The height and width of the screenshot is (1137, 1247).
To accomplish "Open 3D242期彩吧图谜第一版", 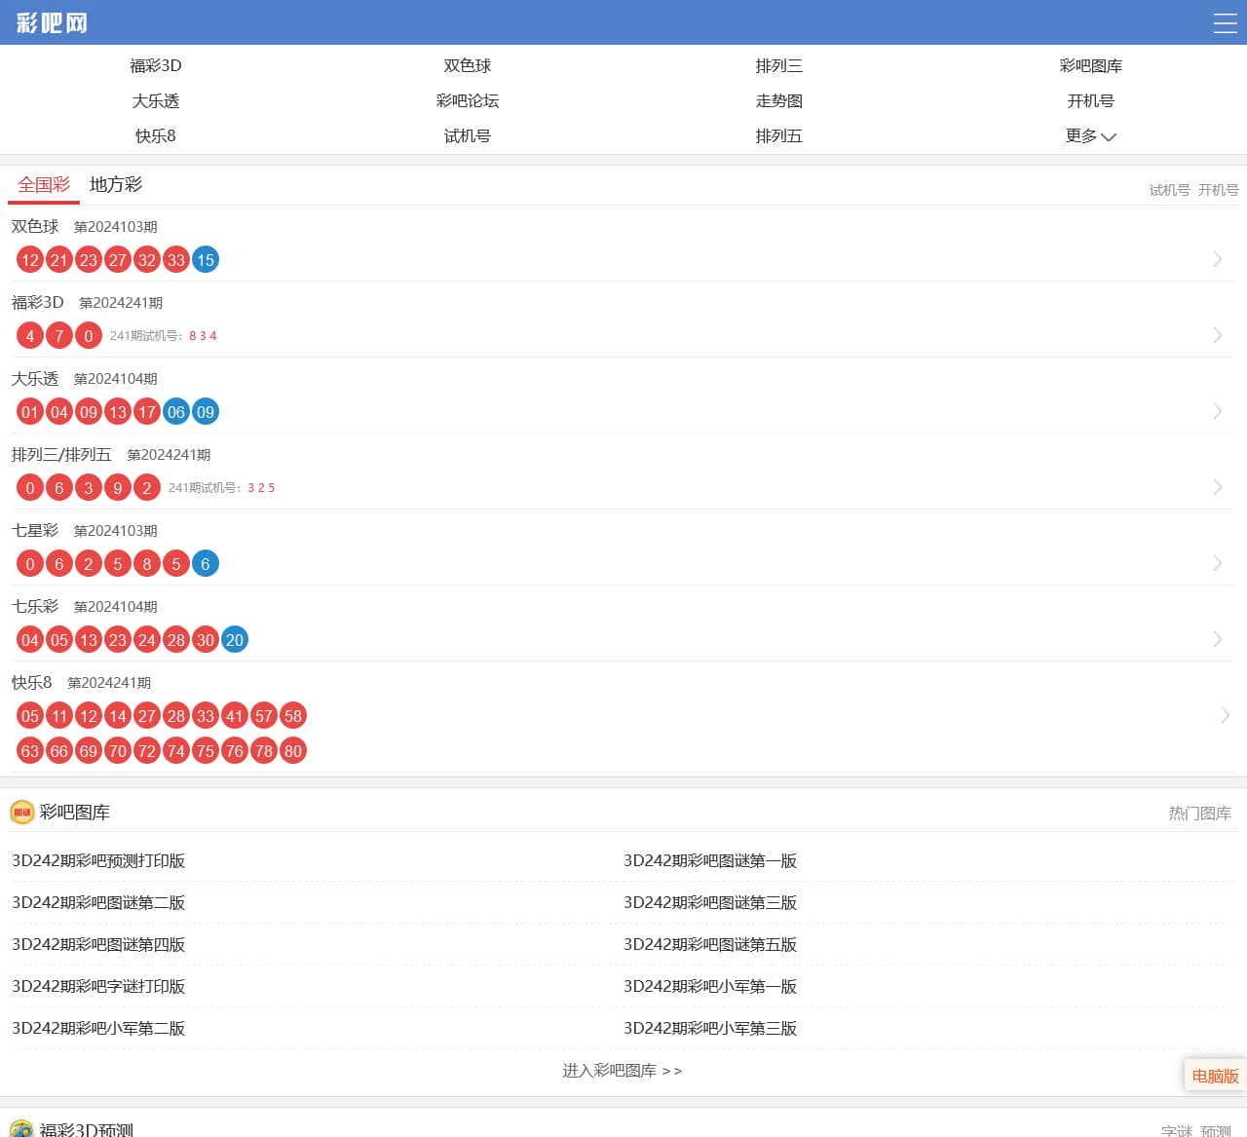I will click(710, 860).
